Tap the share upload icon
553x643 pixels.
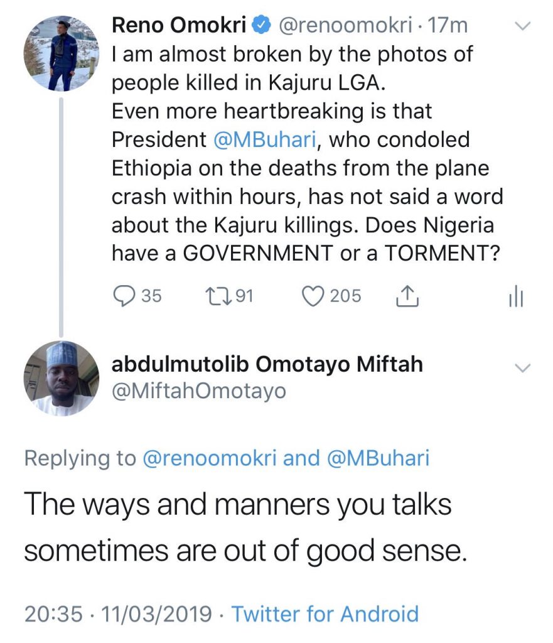point(407,296)
